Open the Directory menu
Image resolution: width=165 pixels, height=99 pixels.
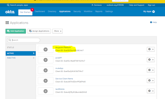[52, 11]
